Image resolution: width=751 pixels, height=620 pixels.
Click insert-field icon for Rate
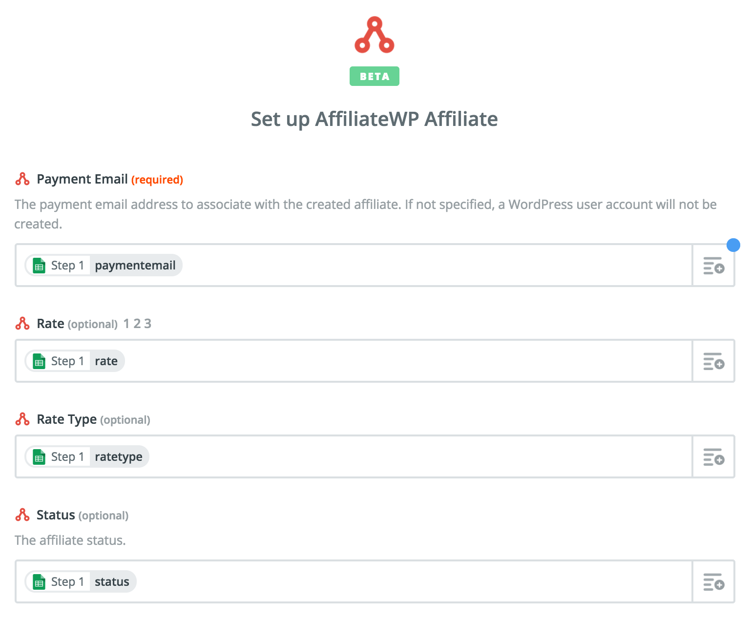pos(713,361)
